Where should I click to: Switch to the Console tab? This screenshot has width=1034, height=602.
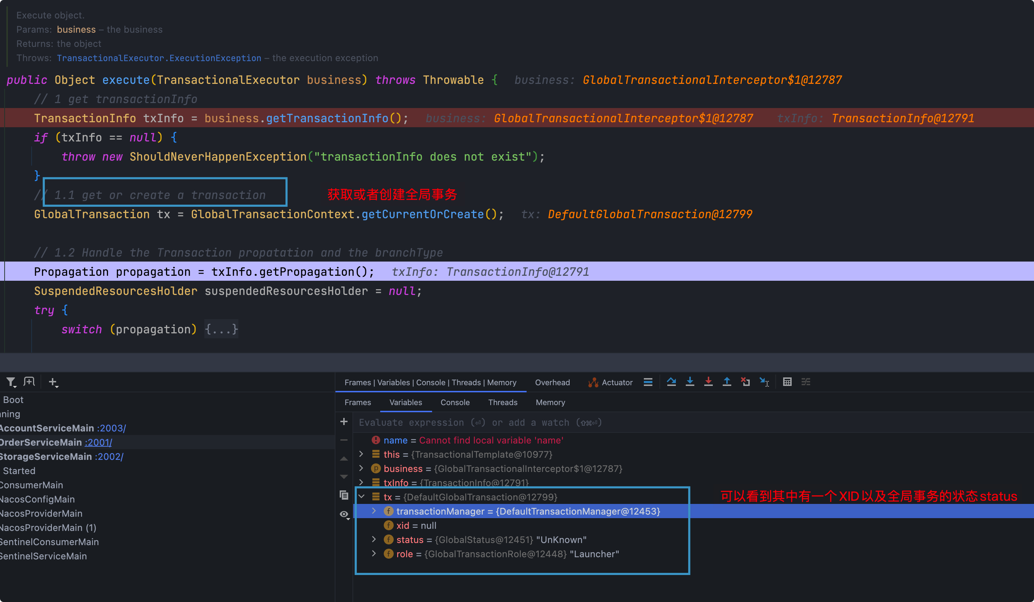[x=454, y=402]
